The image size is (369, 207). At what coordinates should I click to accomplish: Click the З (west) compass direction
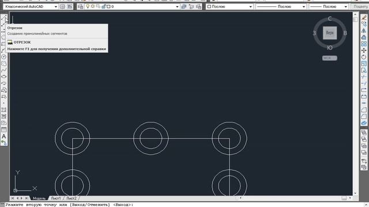pyautogui.click(x=314, y=33)
